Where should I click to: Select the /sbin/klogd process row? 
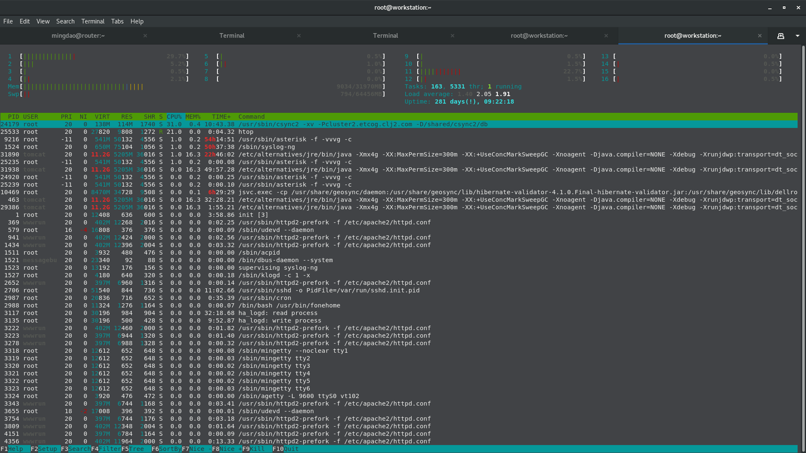[399, 275]
